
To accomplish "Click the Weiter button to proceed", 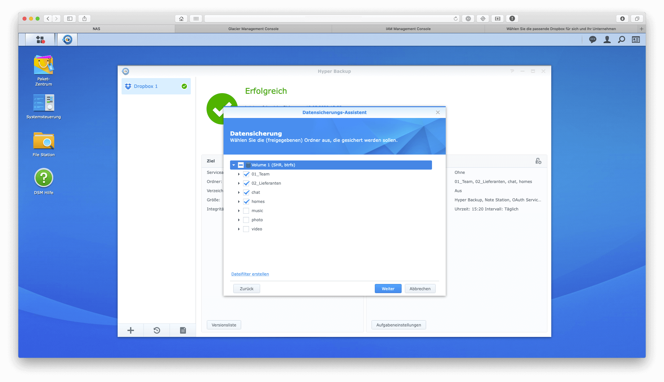I will coord(388,289).
